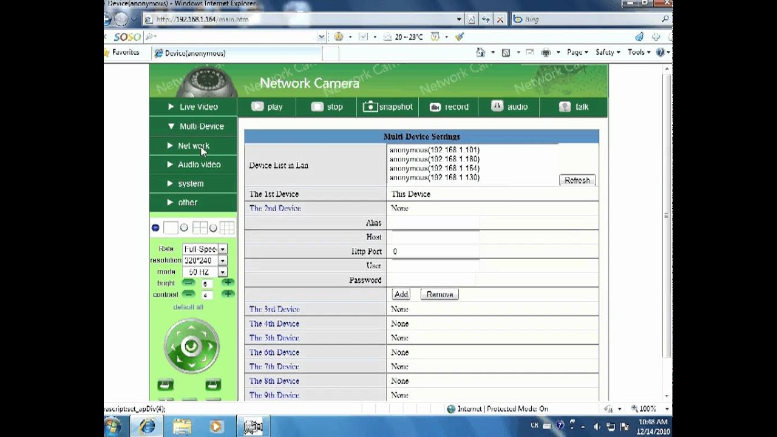Click the default all link

coord(188,307)
